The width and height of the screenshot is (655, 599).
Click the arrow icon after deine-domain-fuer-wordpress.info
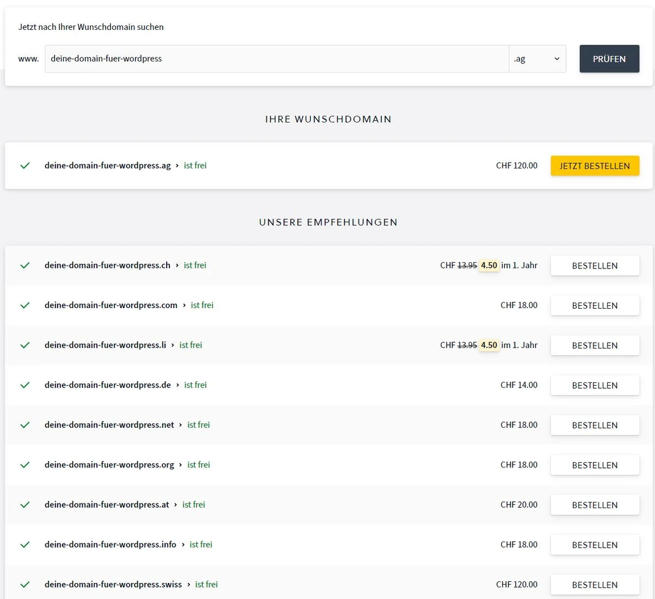pos(183,544)
